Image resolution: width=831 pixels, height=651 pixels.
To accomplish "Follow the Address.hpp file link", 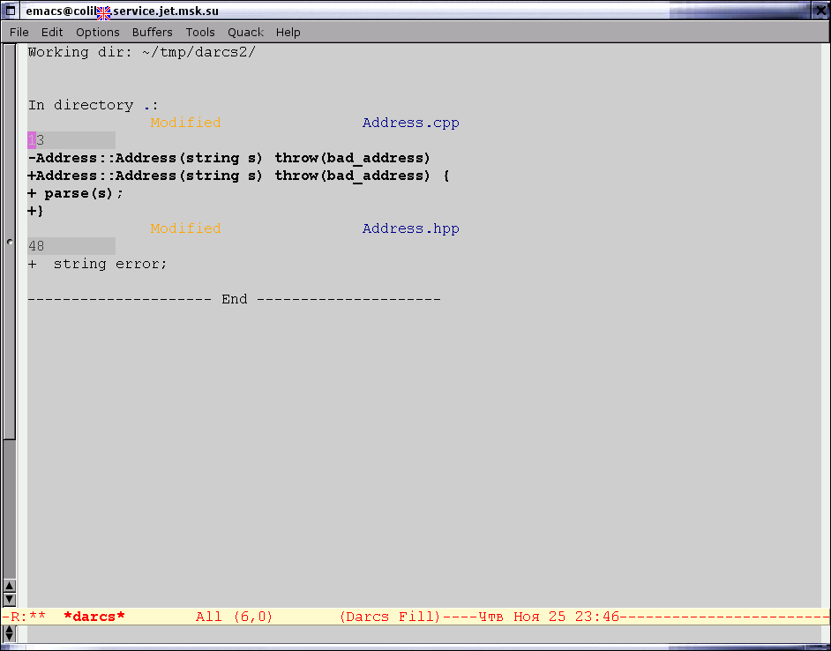I will point(410,228).
